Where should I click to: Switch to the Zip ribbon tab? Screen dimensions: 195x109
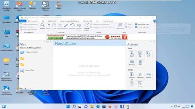[x=43, y=21]
